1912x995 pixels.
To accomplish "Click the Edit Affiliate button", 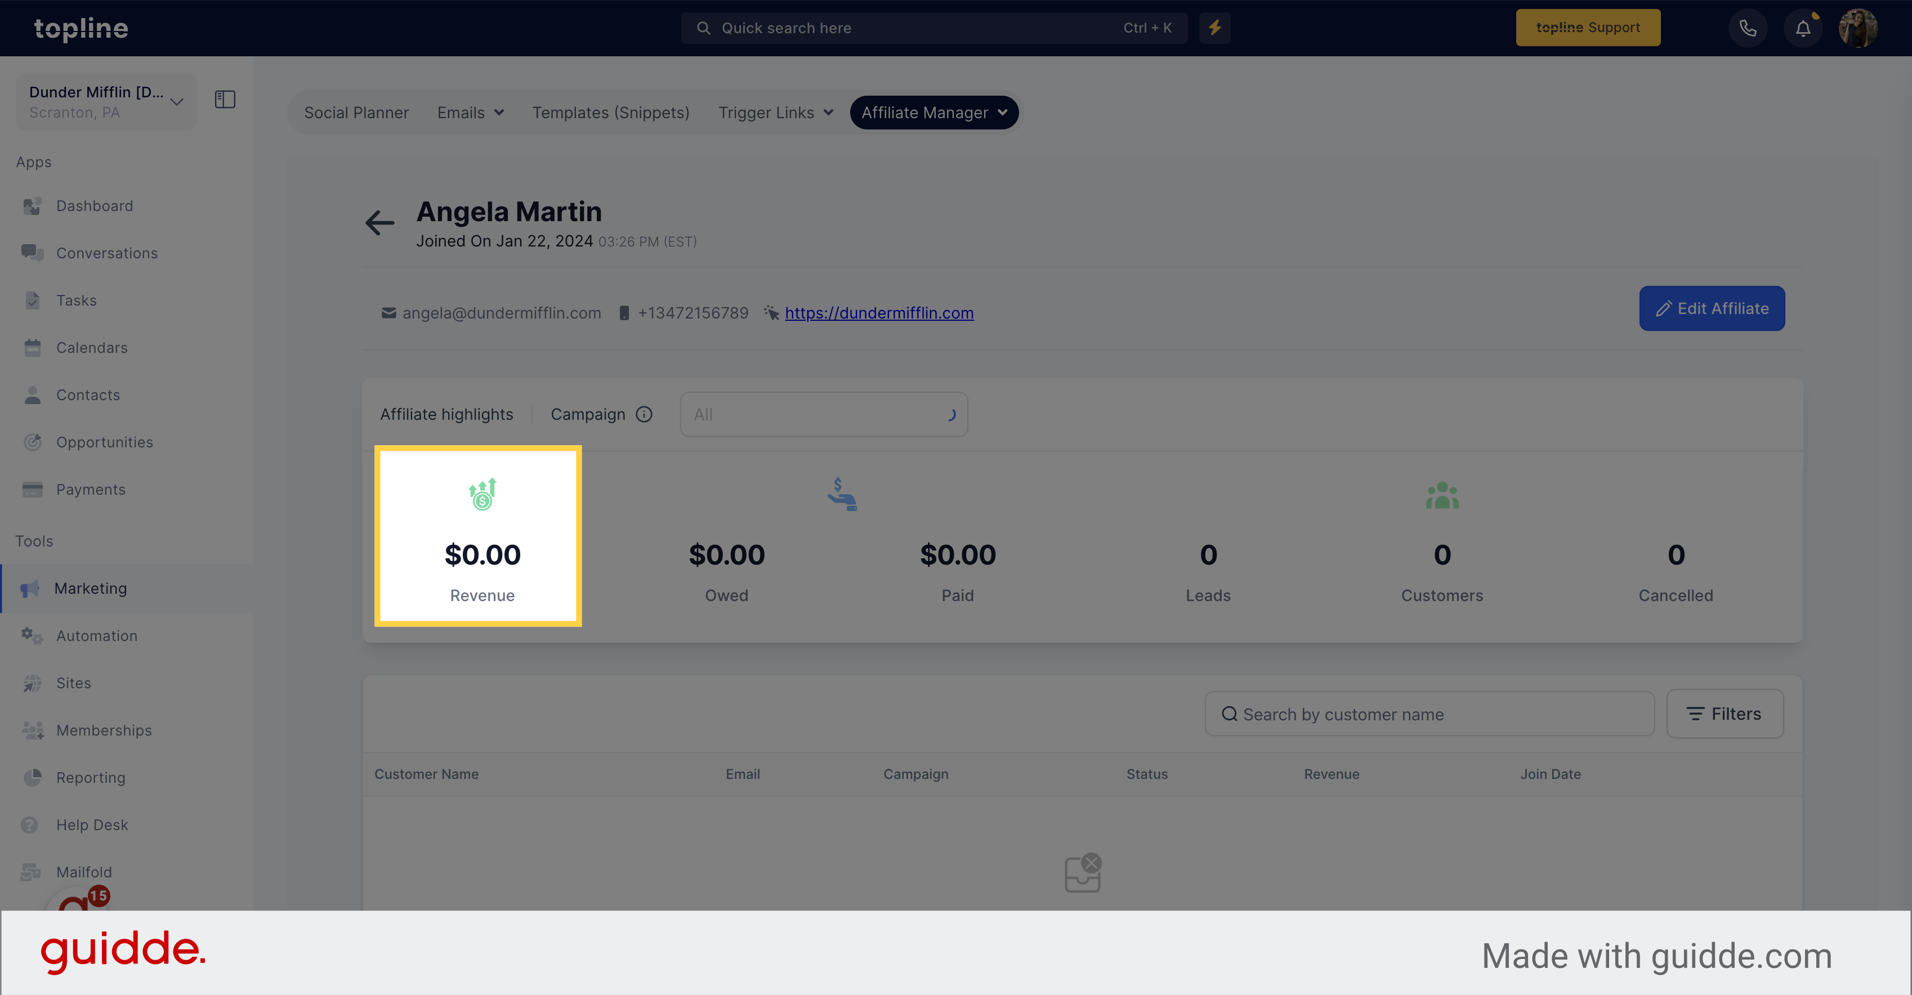I will [1712, 308].
